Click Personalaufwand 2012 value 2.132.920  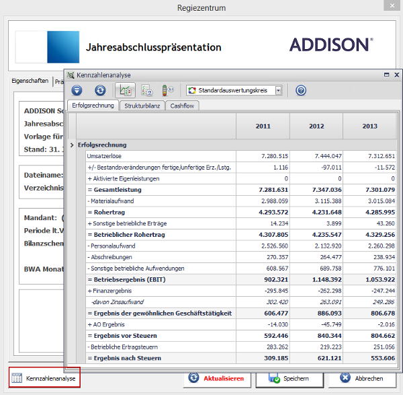click(x=328, y=246)
